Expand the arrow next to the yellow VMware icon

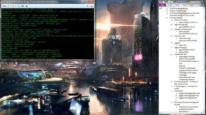[x=15, y=6]
